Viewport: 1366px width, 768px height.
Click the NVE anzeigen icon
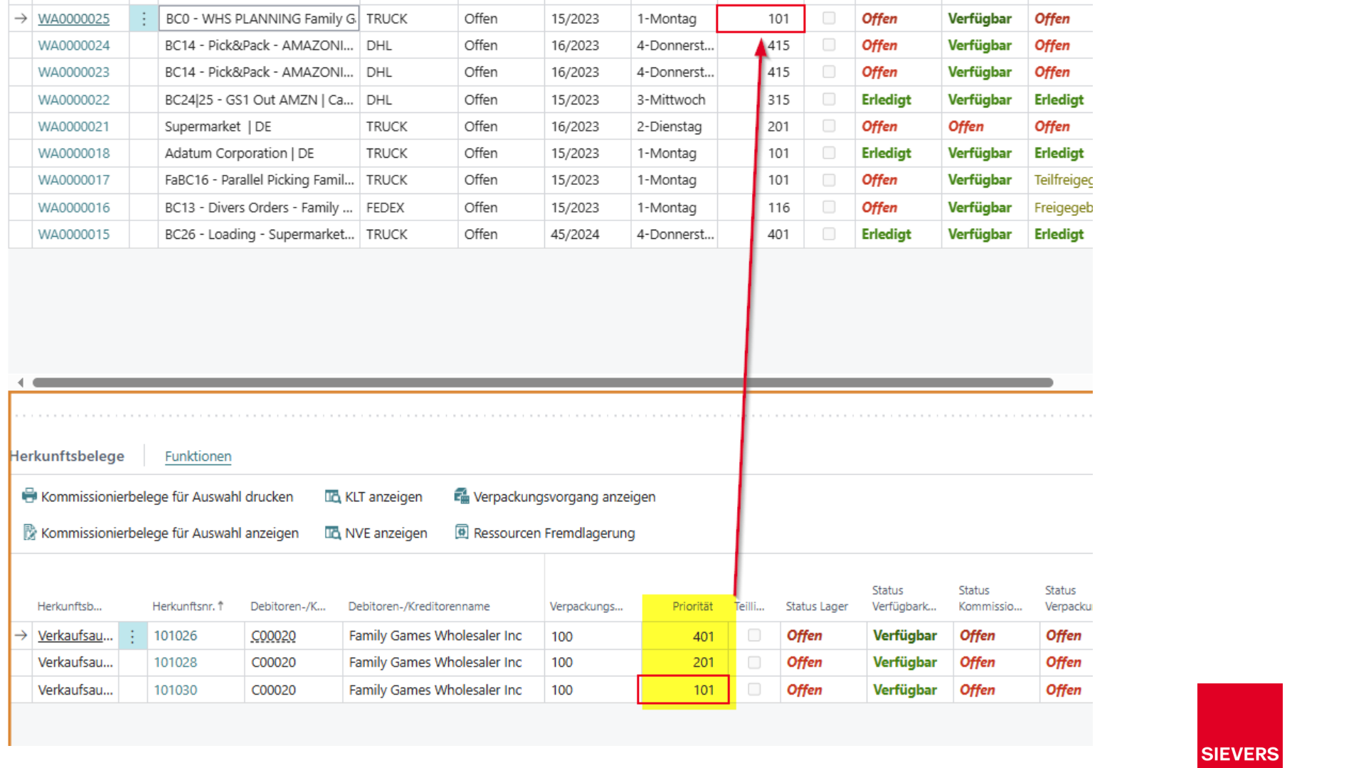332,532
